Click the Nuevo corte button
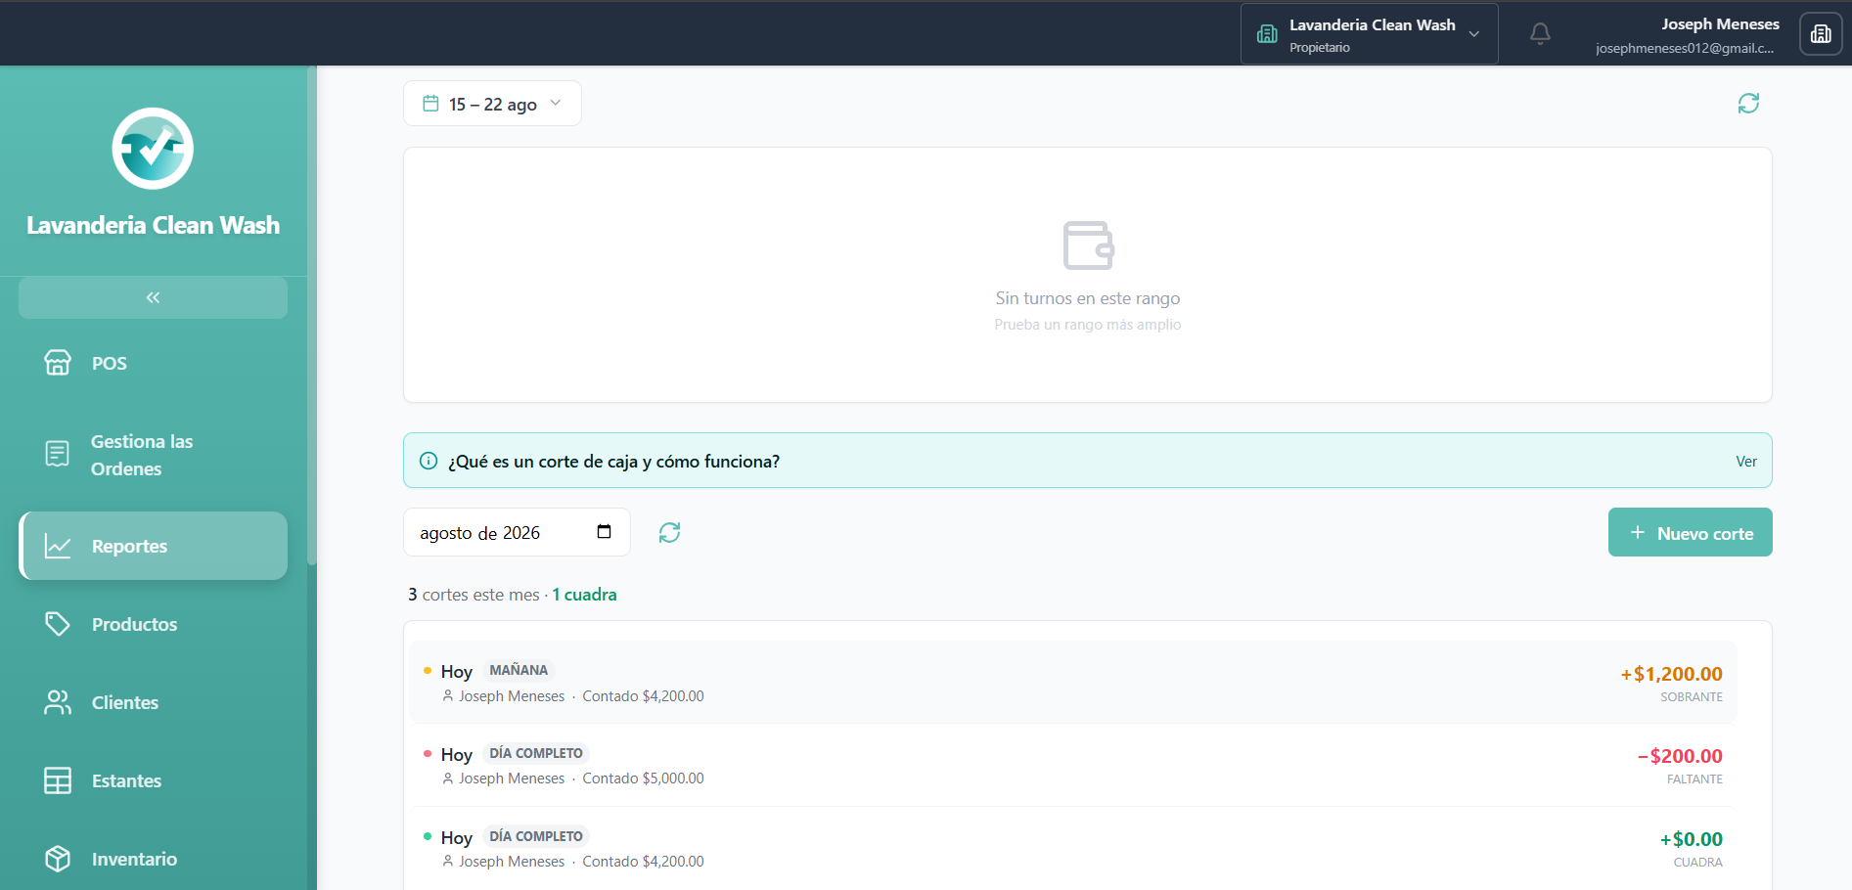Viewport: 1852px width, 890px height. pos(1690,532)
